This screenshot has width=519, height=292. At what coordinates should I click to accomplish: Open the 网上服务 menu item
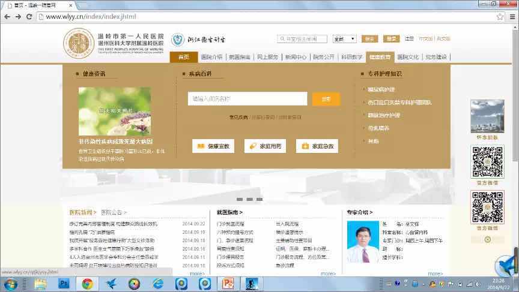pyautogui.click(x=267, y=57)
